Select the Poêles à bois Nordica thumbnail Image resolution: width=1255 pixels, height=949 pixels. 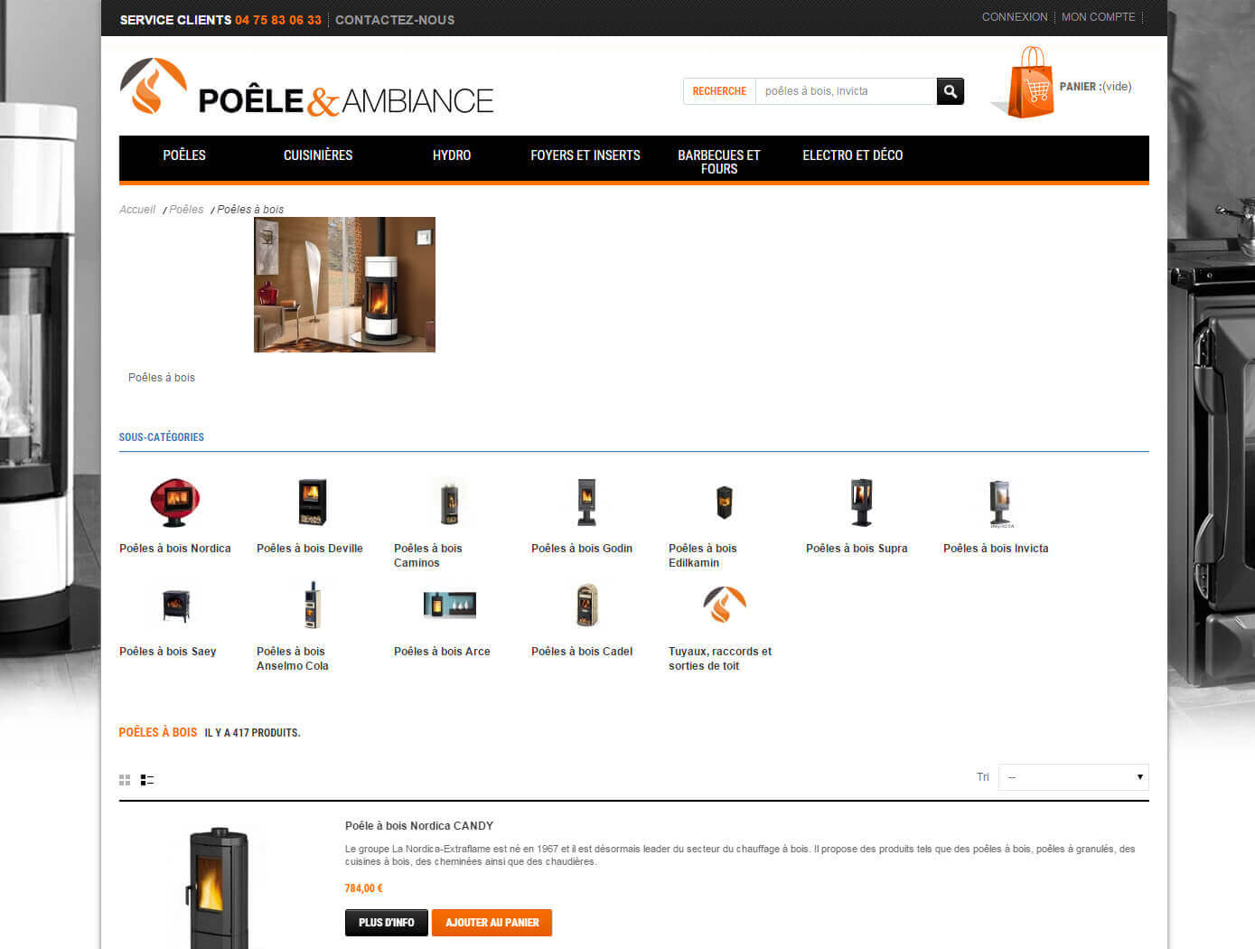[174, 503]
